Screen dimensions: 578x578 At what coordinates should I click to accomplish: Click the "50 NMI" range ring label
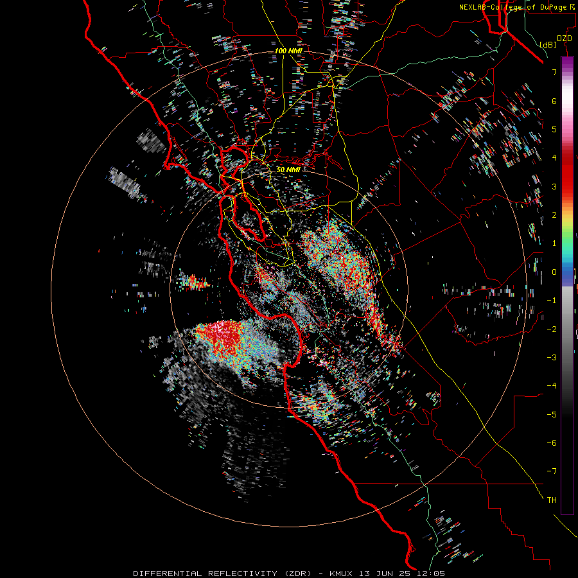coord(288,170)
